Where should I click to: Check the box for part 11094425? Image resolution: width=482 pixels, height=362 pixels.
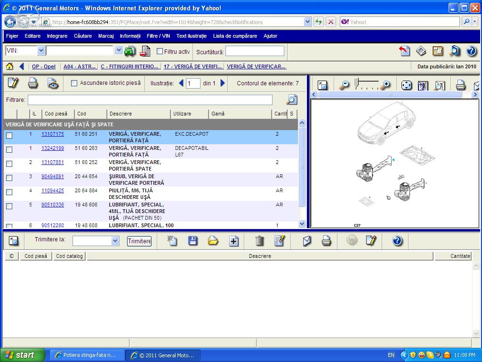pos(9,192)
